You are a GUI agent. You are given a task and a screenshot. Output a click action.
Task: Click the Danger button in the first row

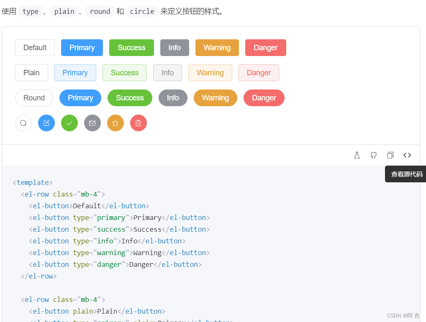point(265,48)
